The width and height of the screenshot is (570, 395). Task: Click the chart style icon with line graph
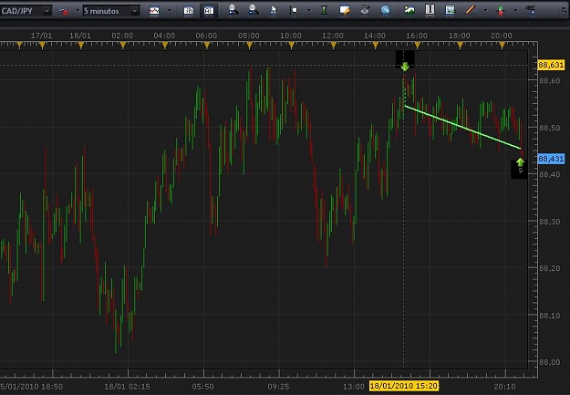[154, 11]
